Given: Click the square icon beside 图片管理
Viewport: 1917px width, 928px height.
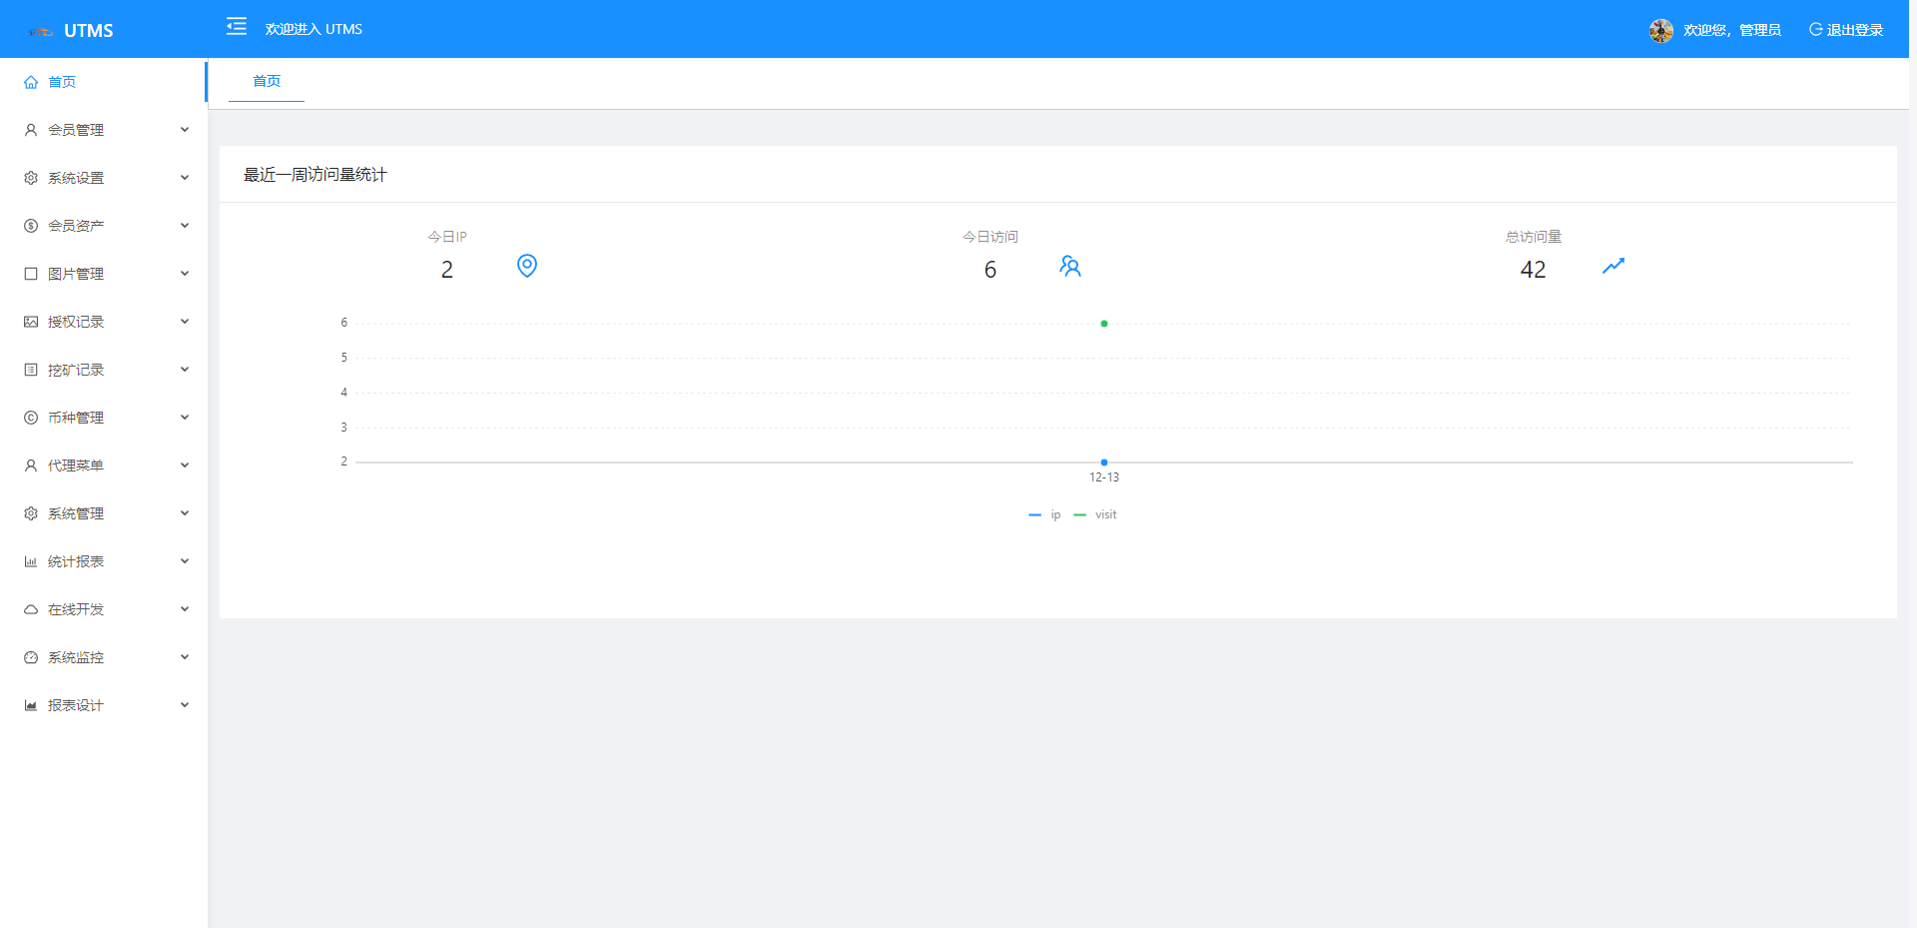Looking at the screenshot, I should 31,274.
